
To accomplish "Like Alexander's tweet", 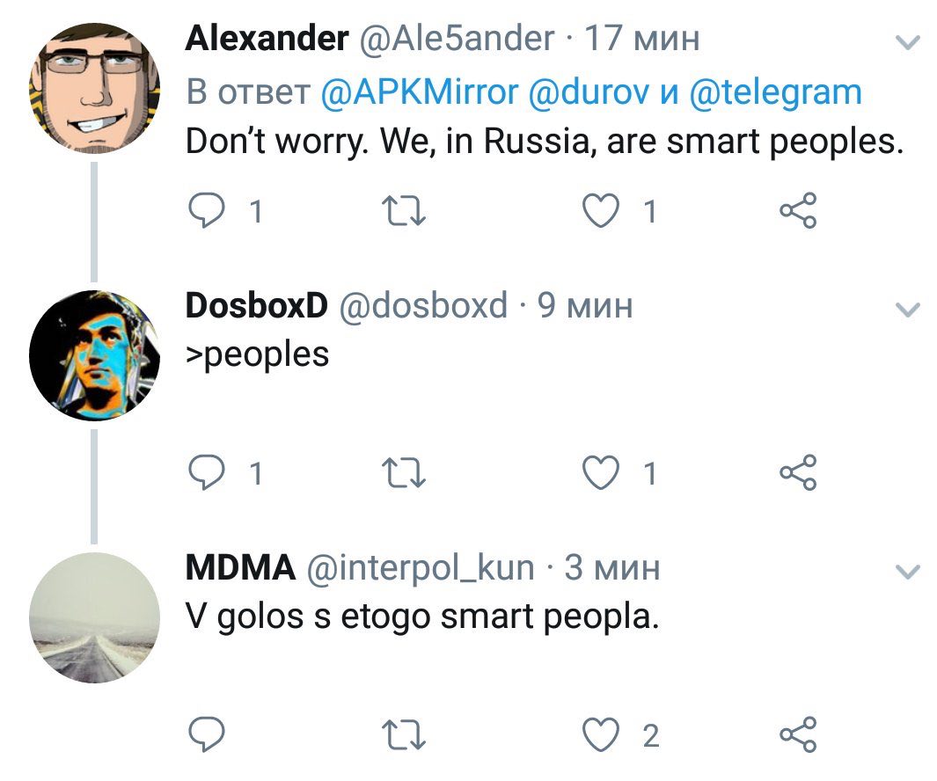I will tap(603, 212).
